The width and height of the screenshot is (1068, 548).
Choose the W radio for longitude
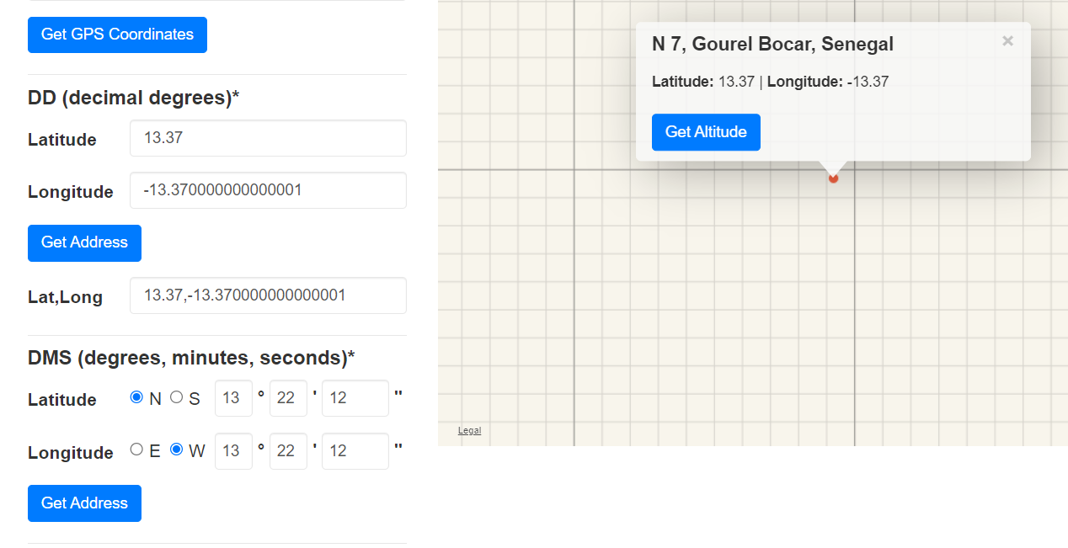click(176, 450)
